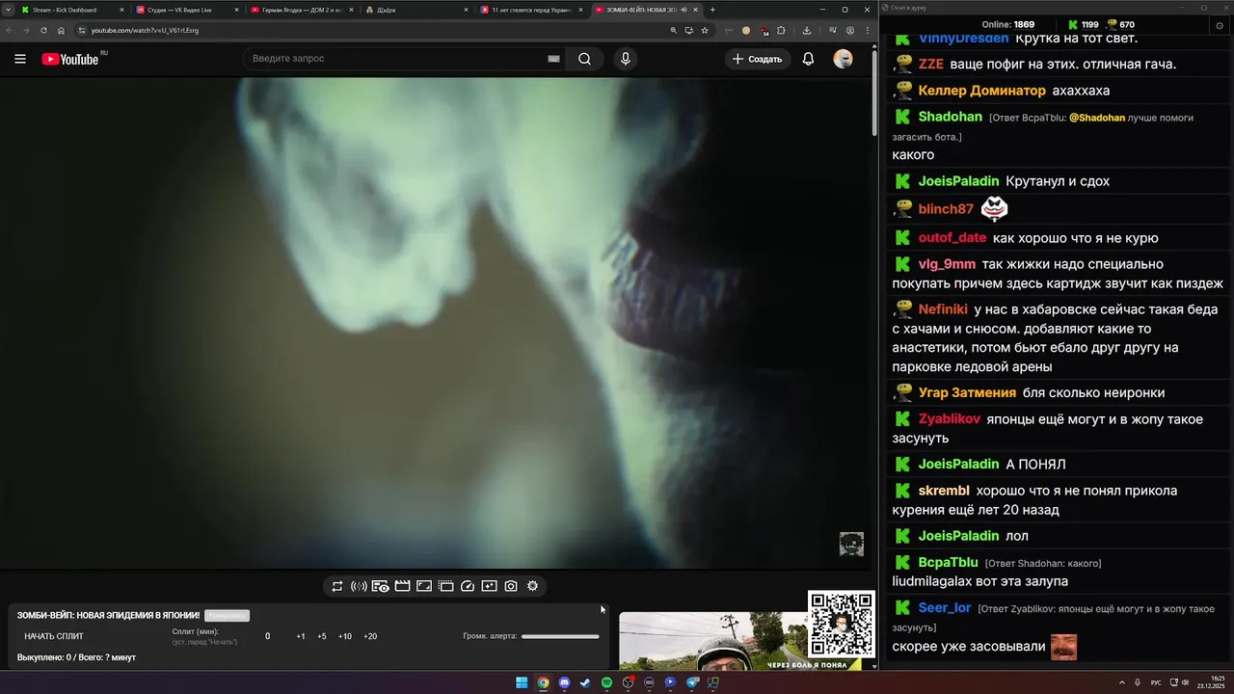
Task: Open chat window settings gear
Action: coord(1219,26)
